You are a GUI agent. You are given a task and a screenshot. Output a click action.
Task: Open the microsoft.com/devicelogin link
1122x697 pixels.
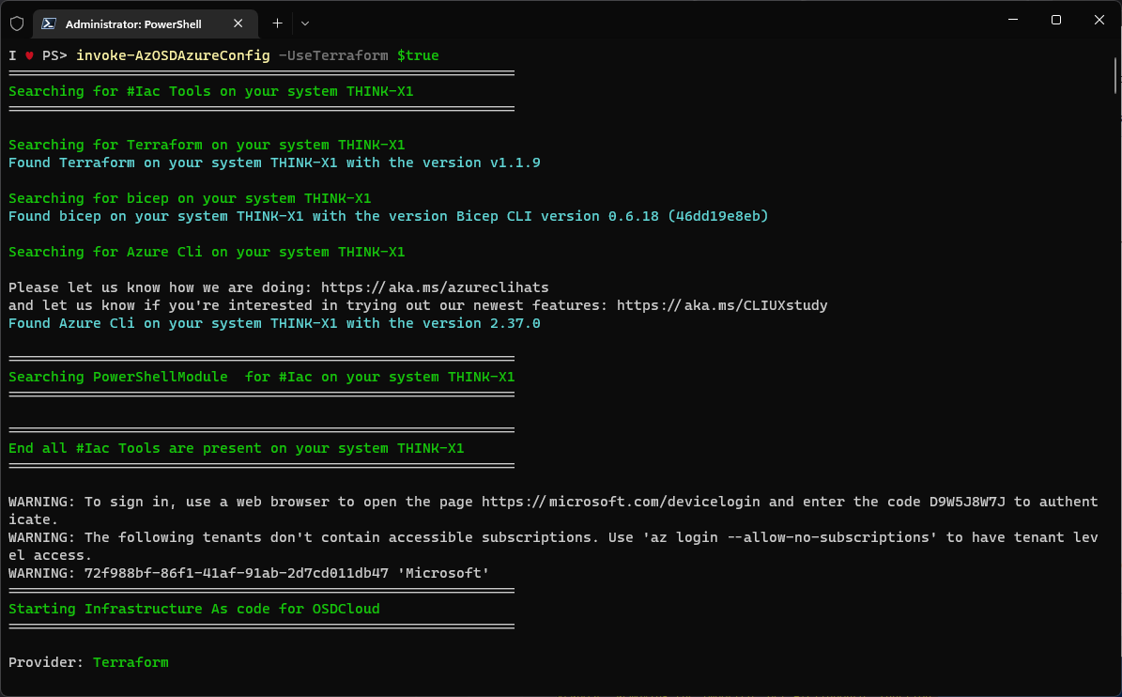point(622,502)
